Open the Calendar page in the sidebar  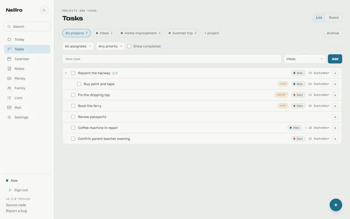pyautogui.click(x=27, y=59)
